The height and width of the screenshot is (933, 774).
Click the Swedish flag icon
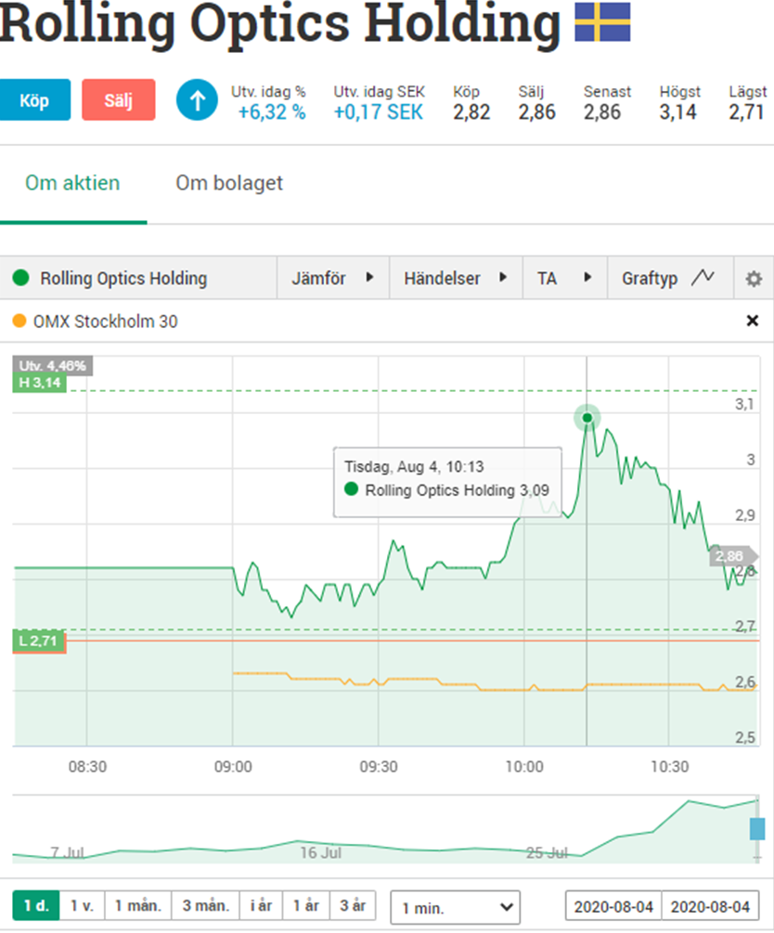click(x=602, y=22)
